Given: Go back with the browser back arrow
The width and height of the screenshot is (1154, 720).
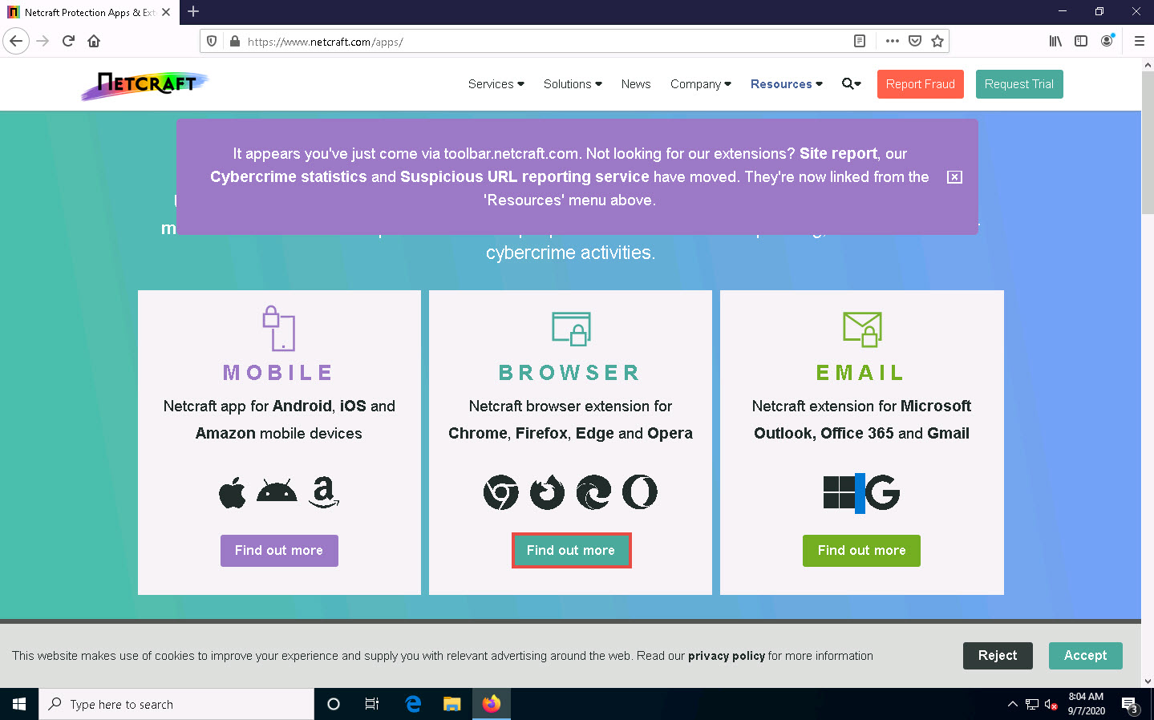Looking at the screenshot, I should (x=16, y=41).
